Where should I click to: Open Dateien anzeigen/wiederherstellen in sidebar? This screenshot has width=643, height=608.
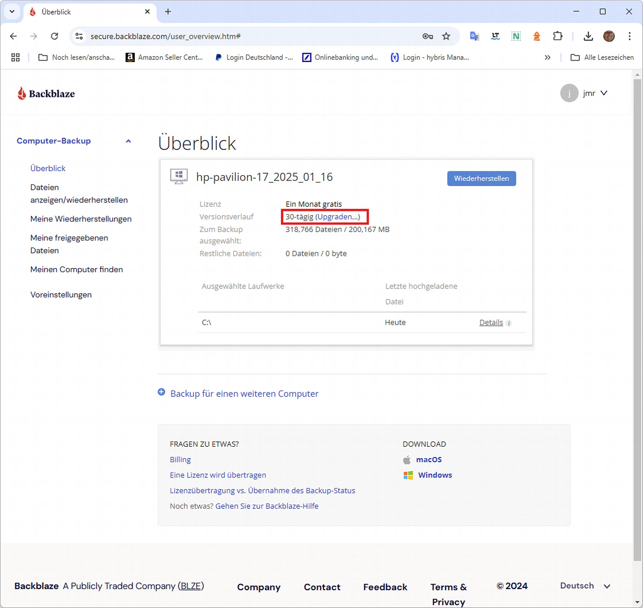79,193
